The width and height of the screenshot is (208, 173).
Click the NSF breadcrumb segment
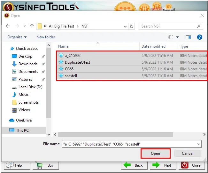[x=85, y=26]
